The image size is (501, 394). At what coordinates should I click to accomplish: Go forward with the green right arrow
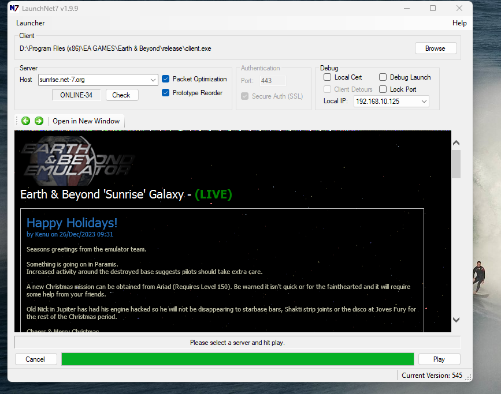point(39,121)
